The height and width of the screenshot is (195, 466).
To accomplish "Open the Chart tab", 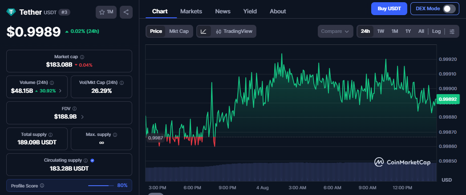I will coord(160,11).
